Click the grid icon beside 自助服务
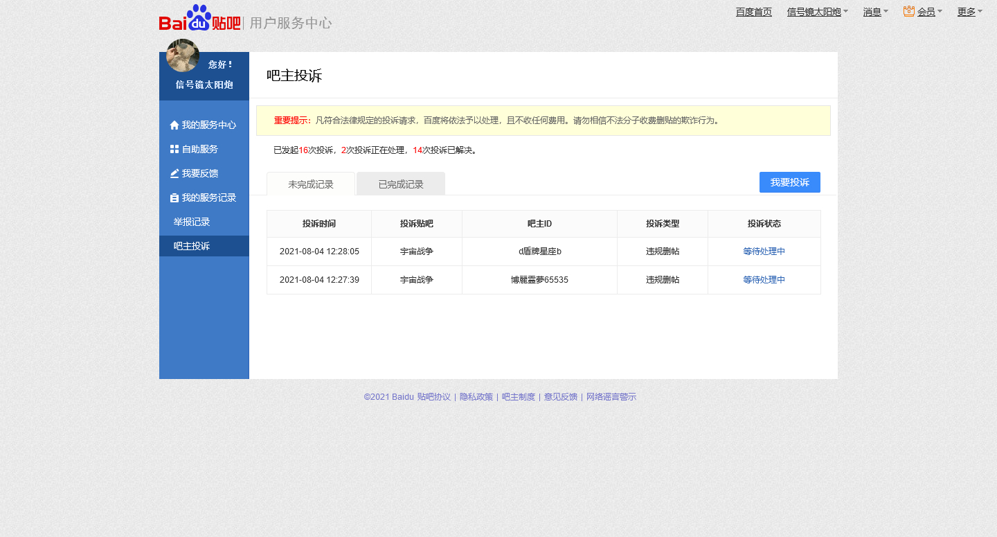 click(174, 149)
